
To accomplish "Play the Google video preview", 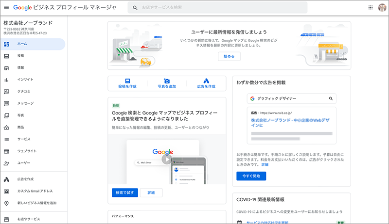I will 167,160.
